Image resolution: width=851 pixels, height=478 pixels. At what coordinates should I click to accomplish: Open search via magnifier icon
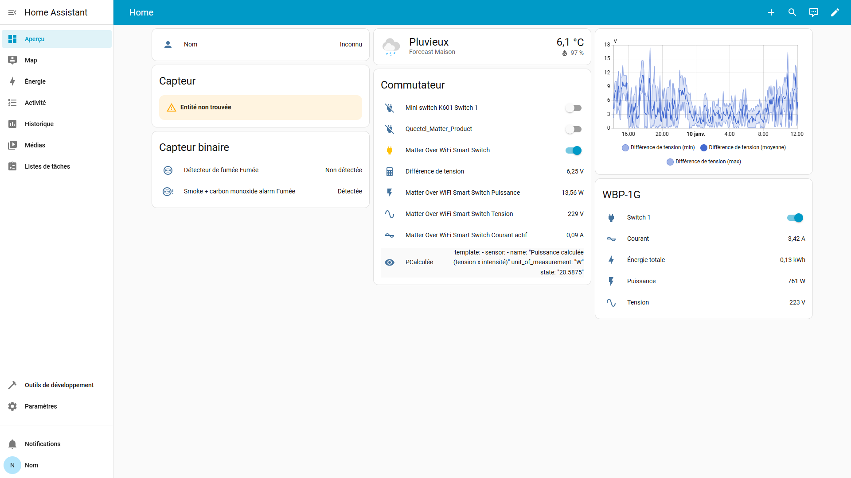pos(792,12)
